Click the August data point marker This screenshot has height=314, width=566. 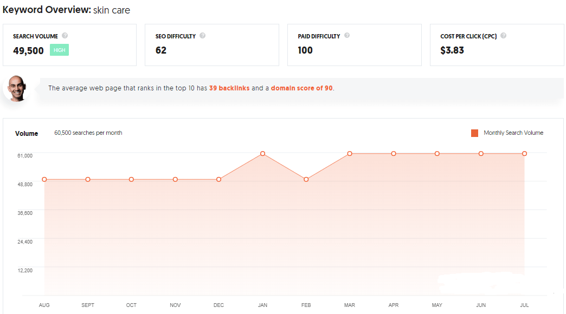pos(44,179)
